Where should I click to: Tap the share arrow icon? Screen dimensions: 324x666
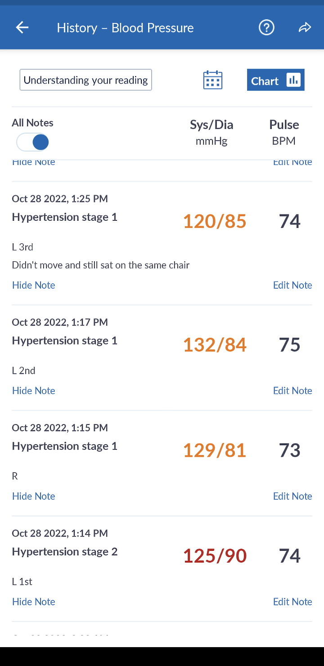coord(305,27)
